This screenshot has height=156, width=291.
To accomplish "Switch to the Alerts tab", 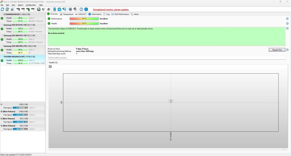I will 134,14.
